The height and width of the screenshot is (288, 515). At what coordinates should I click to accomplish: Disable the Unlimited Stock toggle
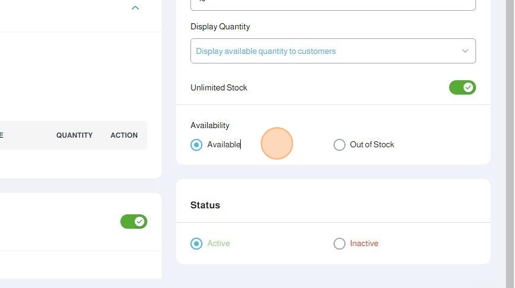[x=462, y=87]
